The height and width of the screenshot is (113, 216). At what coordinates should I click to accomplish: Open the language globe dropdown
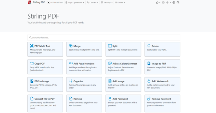(168, 2)
